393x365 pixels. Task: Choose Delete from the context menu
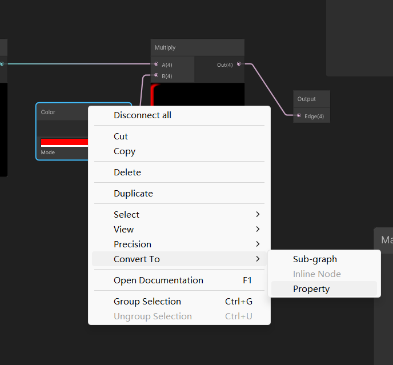tap(127, 173)
